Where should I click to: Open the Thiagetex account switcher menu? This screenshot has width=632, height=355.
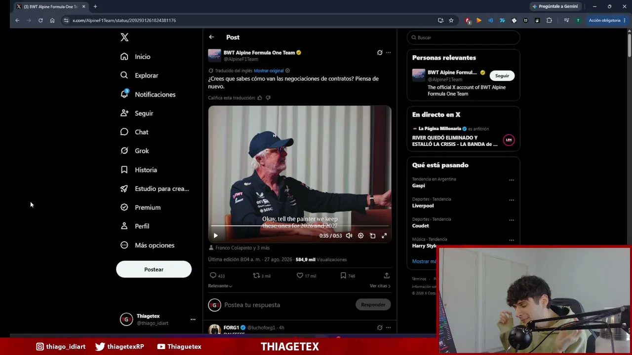pyautogui.click(x=193, y=319)
